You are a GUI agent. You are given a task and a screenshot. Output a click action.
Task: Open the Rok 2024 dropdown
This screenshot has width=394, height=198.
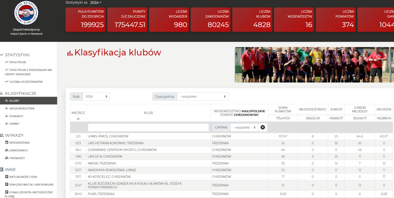click(x=96, y=96)
